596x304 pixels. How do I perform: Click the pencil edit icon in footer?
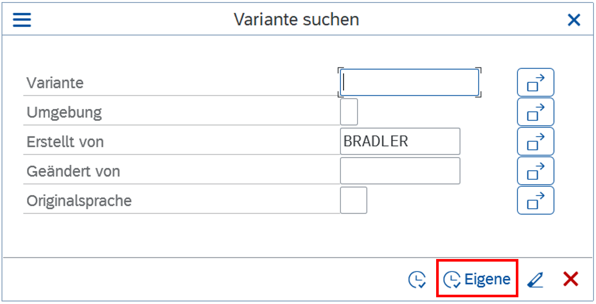535,280
